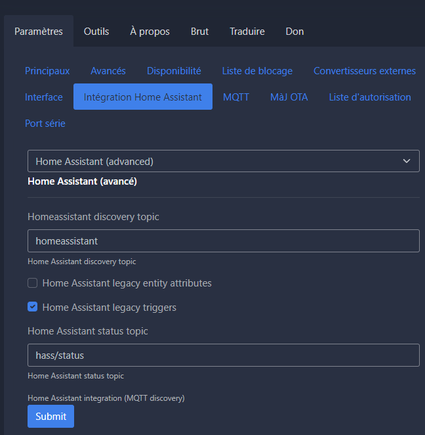
Task: Open the Don tab
Action: click(294, 32)
